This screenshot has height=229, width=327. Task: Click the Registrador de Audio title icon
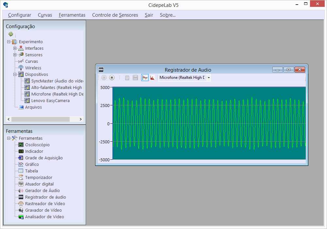[101, 70]
